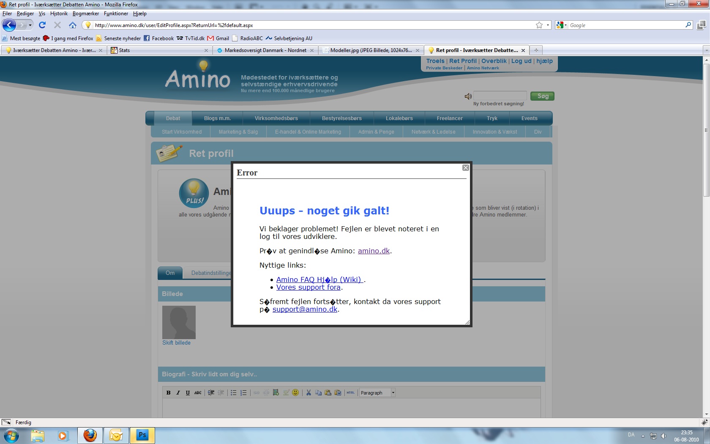Image resolution: width=710 pixels, height=444 pixels.
Task: Click Overblik link in header
Action: (494, 61)
